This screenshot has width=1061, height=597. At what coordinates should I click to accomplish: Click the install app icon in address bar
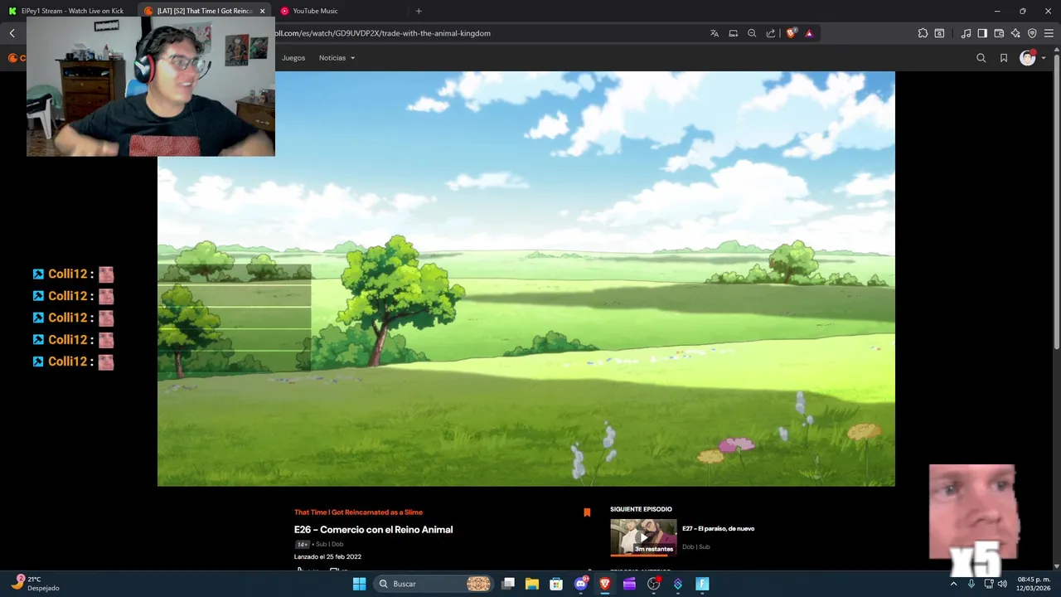pyautogui.click(x=734, y=33)
